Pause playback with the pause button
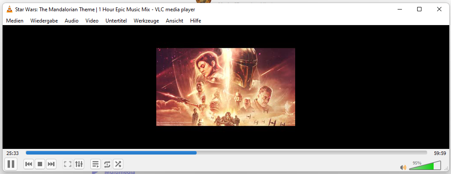Viewport: 451px width, 174px height. pos(11,164)
